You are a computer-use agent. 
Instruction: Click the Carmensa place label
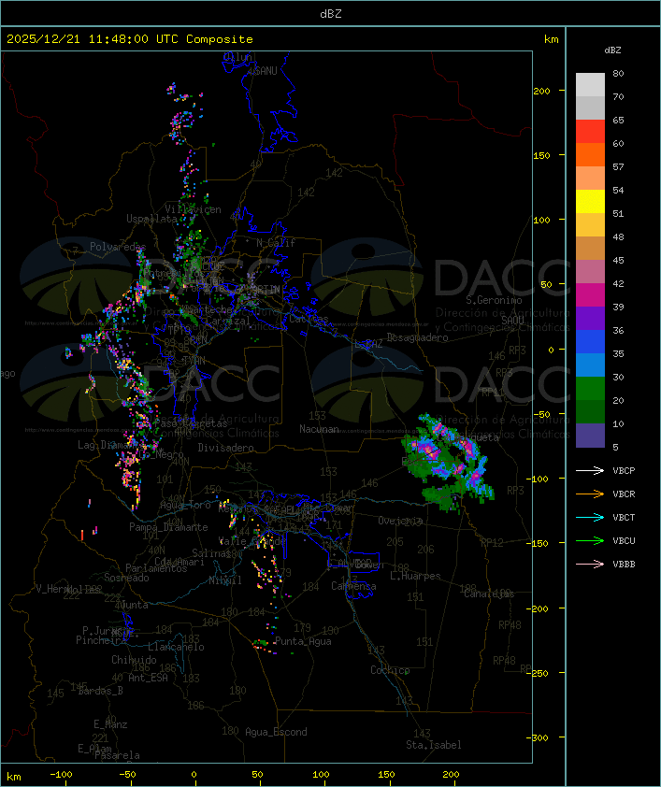(353, 586)
